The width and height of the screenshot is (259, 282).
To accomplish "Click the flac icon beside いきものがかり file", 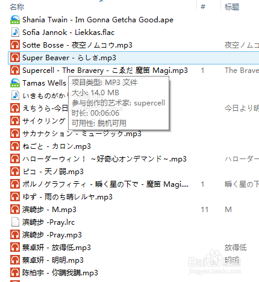I will (x=15, y=96).
